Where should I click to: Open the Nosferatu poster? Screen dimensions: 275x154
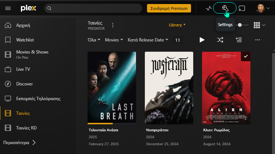pyautogui.click(x=169, y=88)
